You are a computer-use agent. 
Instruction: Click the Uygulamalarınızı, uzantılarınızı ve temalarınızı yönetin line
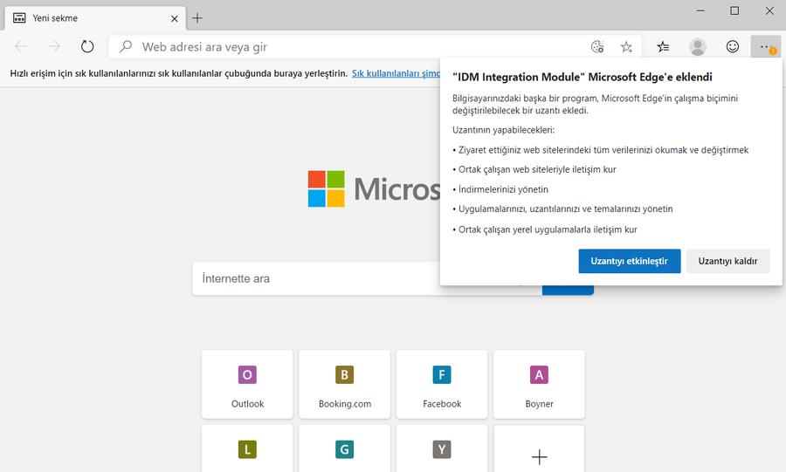click(565, 209)
